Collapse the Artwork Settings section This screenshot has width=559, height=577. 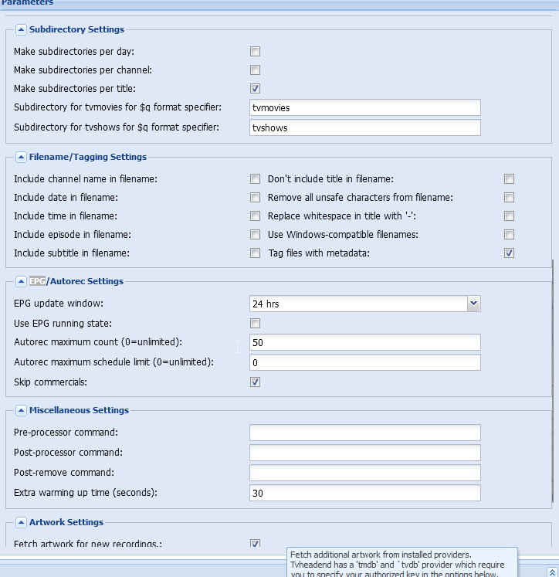21,522
